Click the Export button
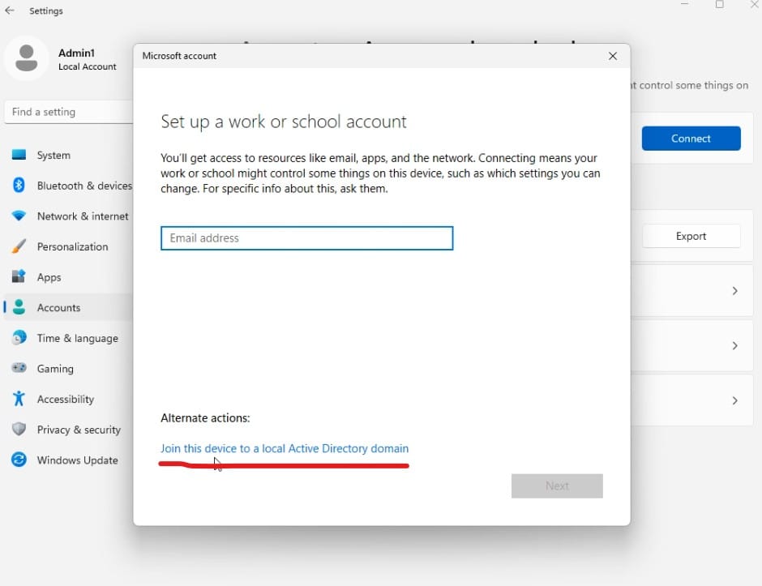This screenshot has height=586, width=762. [691, 236]
